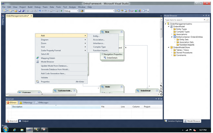Collapse the OrderManagement.edmx tree node
Viewport: 213px width, 133px height.
[166, 24]
